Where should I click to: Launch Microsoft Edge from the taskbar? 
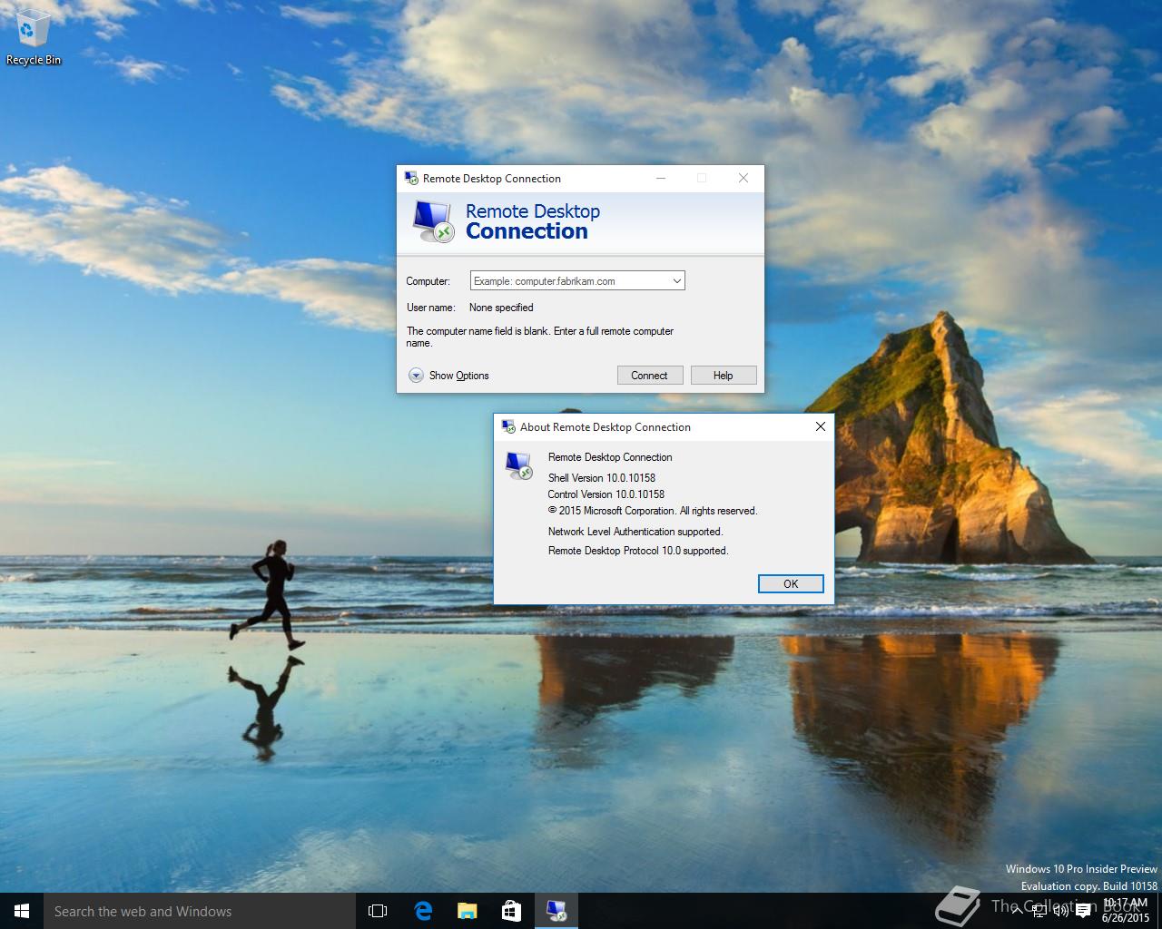(423, 911)
